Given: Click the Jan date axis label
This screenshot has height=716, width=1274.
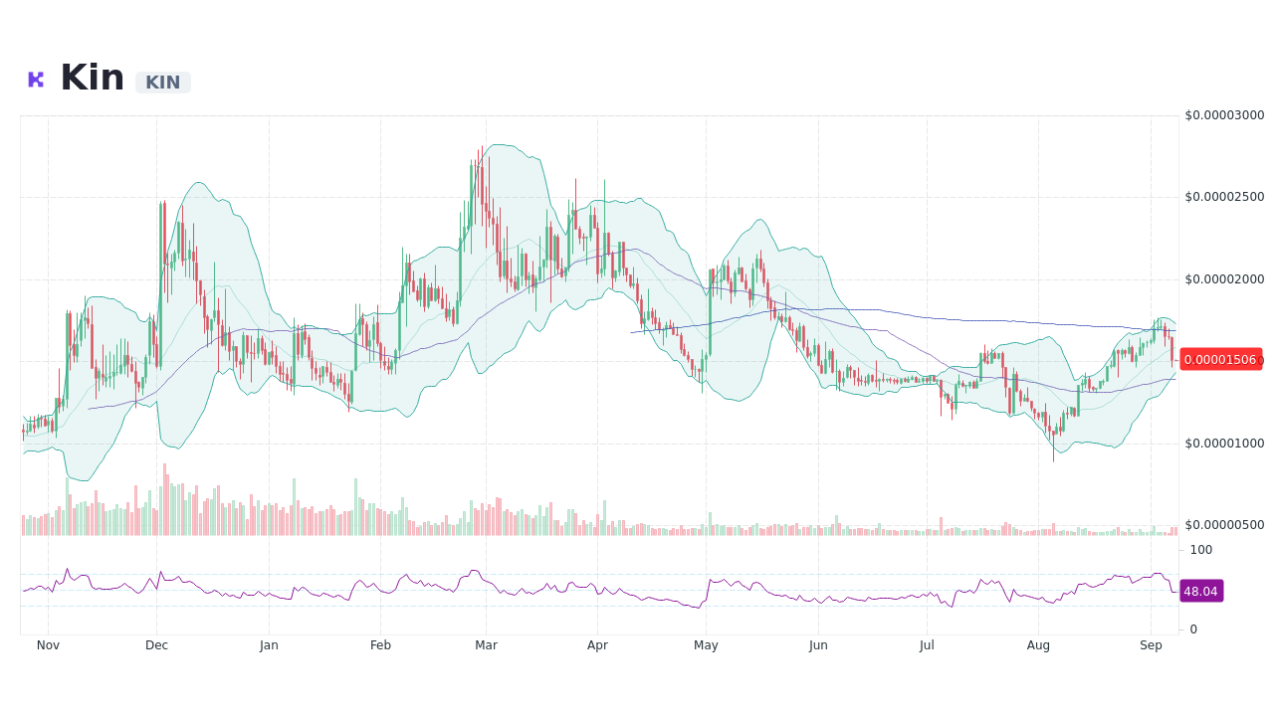Looking at the screenshot, I should [269, 644].
